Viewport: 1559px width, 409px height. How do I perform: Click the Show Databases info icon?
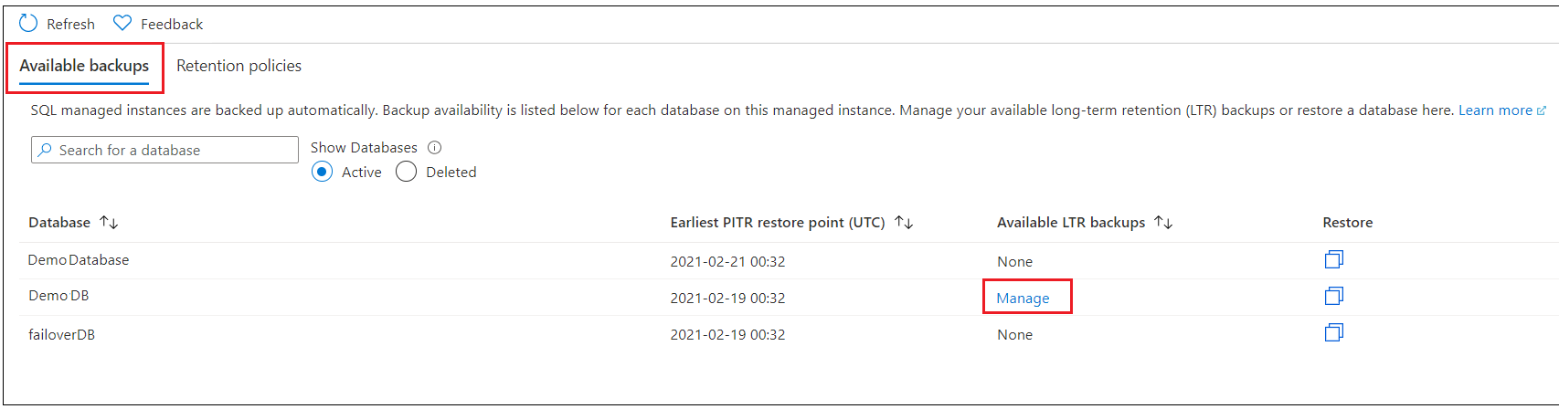tap(435, 148)
